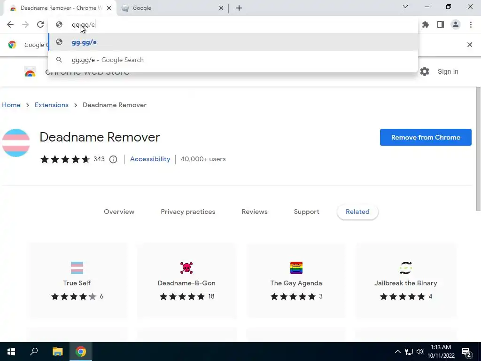Click the Chrome taskbar icon
The height and width of the screenshot is (361, 481).
click(x=81, y=352)
